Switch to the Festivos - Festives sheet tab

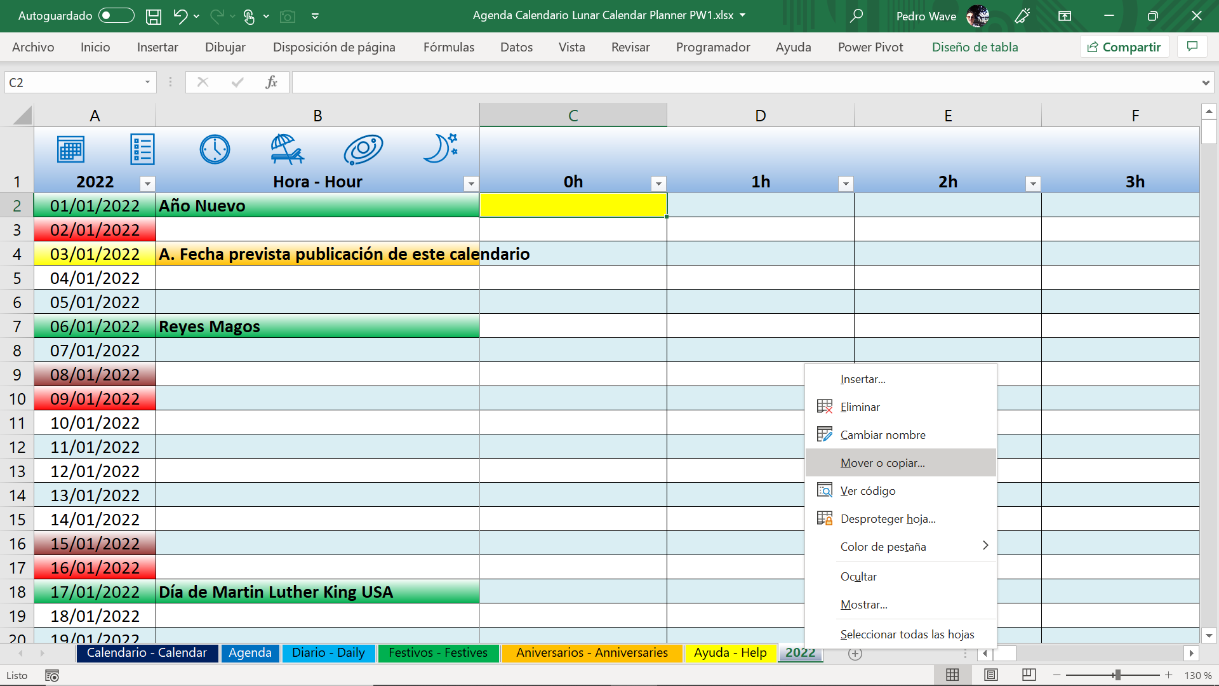(437, 653)
